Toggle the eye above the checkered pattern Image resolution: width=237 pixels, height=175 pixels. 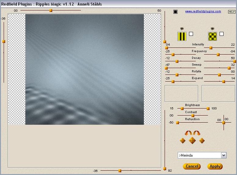[212, 29]
